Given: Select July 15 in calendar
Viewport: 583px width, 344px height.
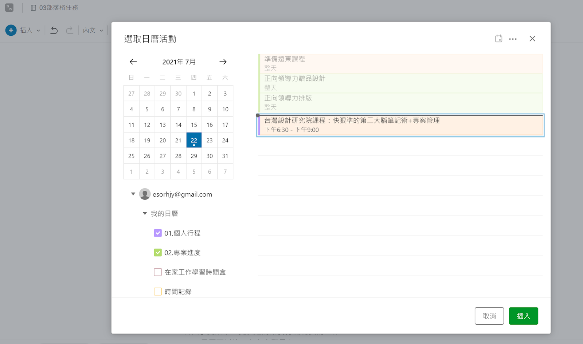Looking at the screenshot, I should [x=194, y=125].
